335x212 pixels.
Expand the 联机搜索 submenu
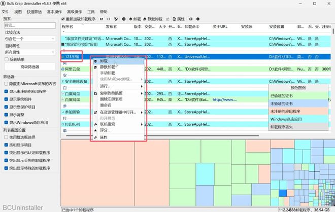(142, 124)
